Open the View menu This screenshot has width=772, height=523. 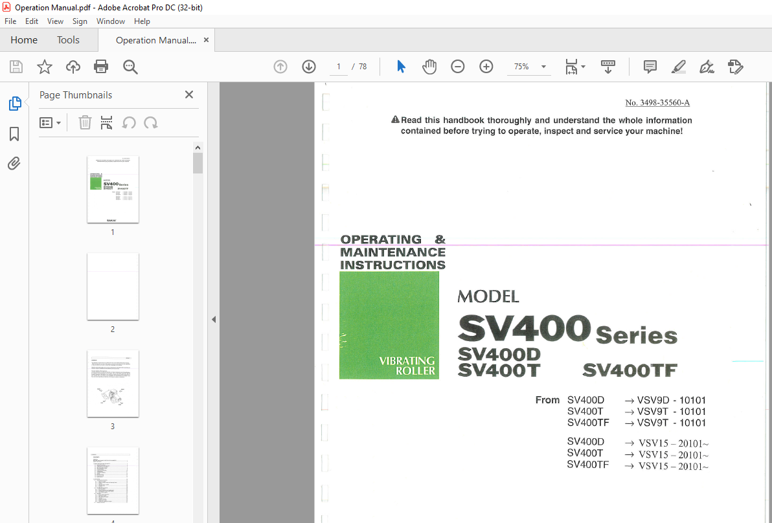coord(55,21)
